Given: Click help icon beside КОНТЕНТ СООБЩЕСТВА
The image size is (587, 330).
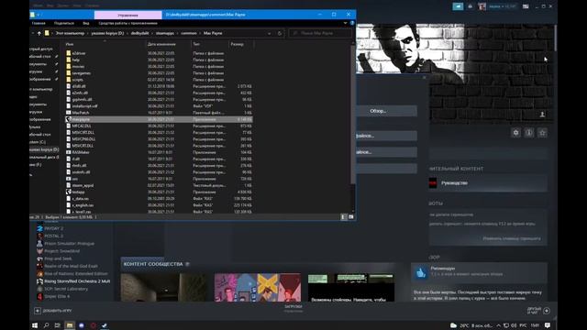Looking at the screenshot, I should tap(187, 264).
